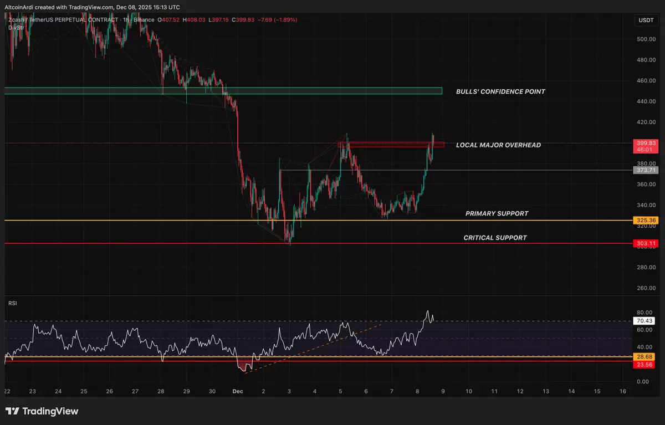This screenshot has width=665, height=425.
Task: Click the orange 28.68 RSI level label
Action: click(644, 356)
